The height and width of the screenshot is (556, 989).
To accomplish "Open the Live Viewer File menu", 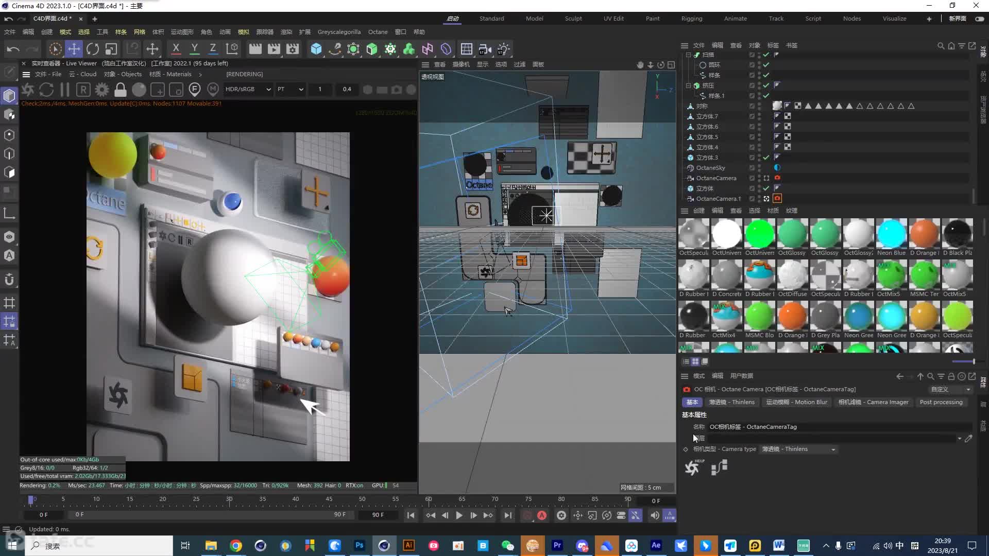I will point(48,74).
